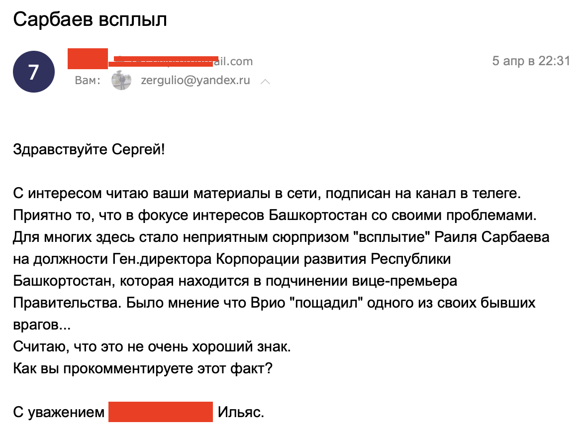The image size is (586, 441).
Task: Select the redacted surname after С уважением
Action: point(160,412)
